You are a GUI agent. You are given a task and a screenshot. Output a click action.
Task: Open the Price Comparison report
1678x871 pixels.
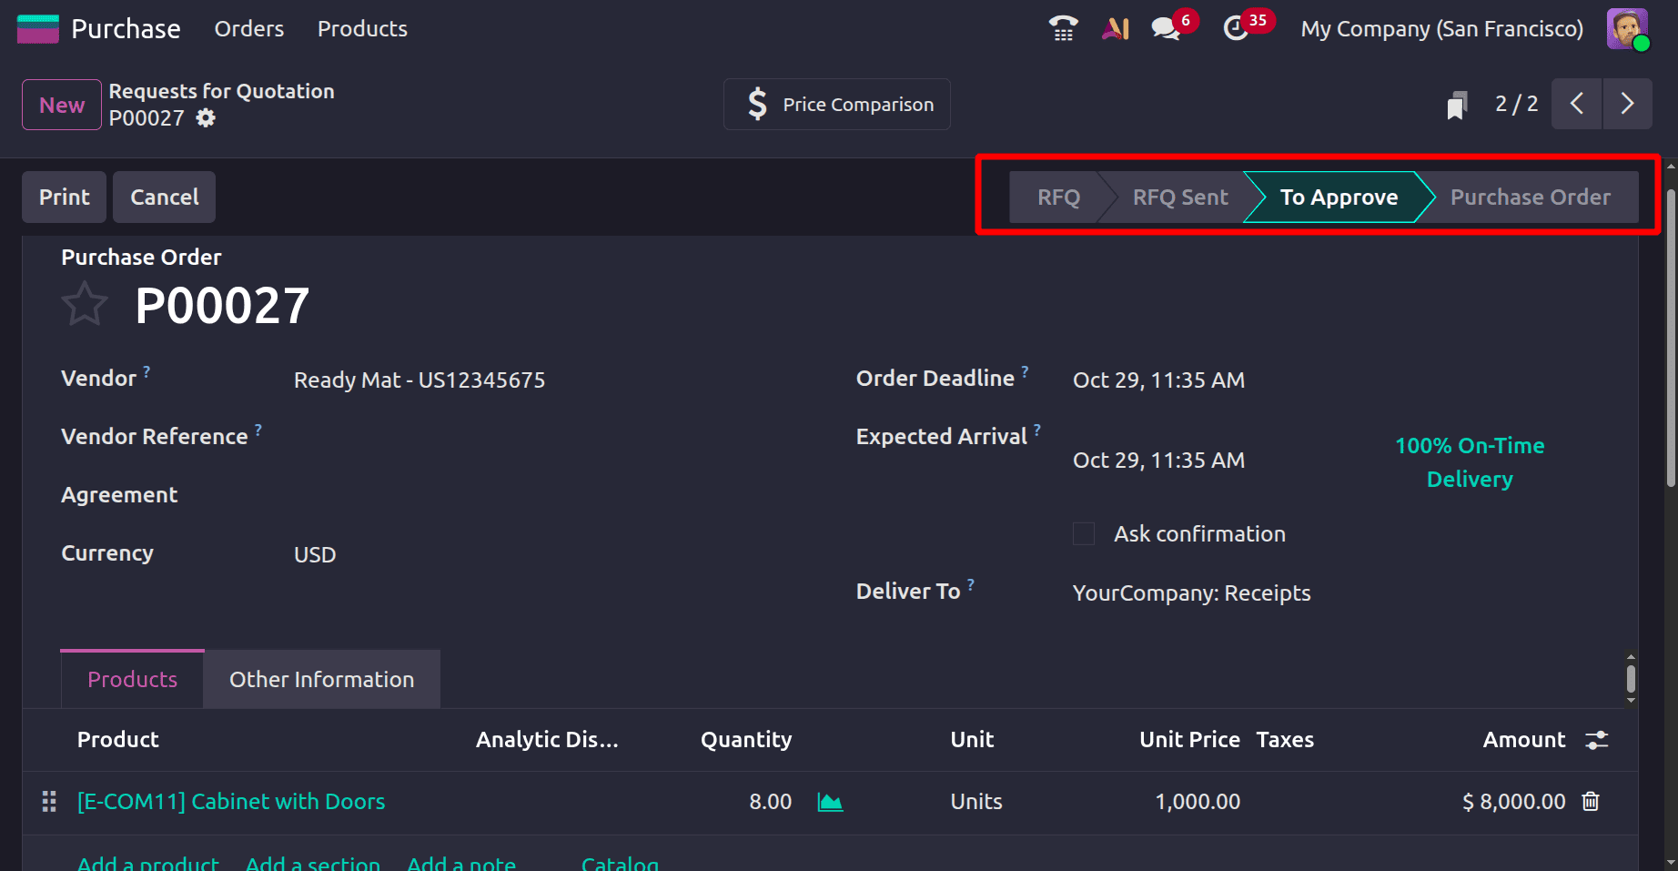836,104
